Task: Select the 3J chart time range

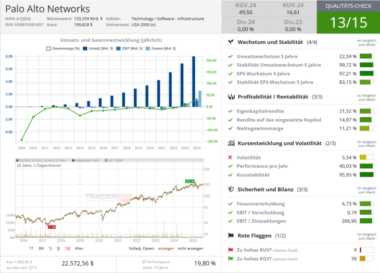Action: pyautogui.click(x=58, y=249)
